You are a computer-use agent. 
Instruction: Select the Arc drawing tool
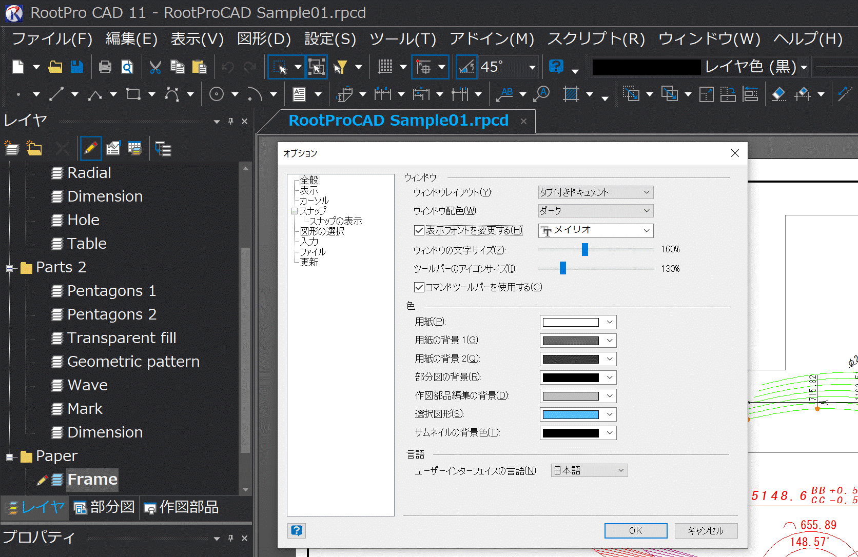[255, 94]
